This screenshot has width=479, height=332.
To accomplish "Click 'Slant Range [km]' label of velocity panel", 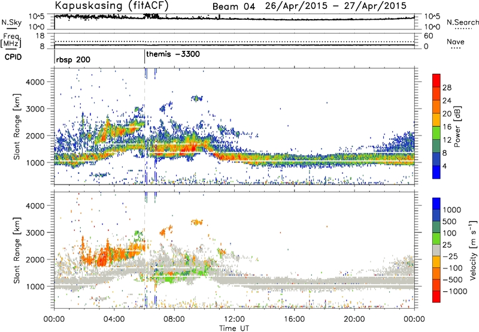I will (x=17, y=250).
